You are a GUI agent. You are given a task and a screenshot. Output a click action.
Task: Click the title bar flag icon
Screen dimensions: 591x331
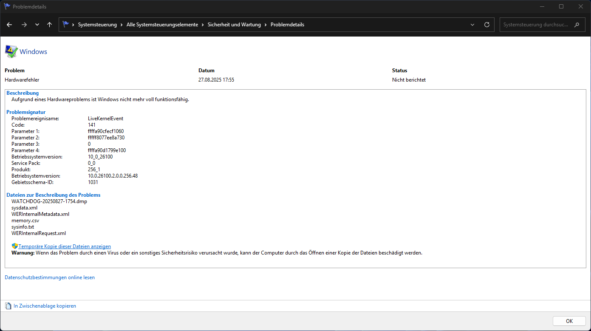(x=7, y=6)
